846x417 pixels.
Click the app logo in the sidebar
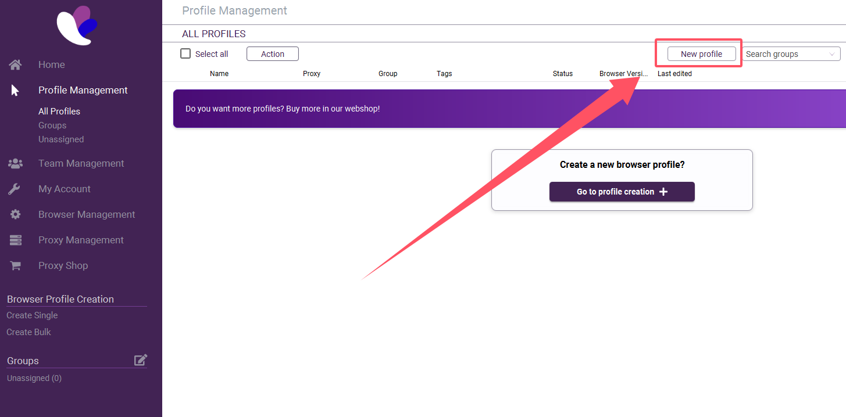click(x=77, y=24)
